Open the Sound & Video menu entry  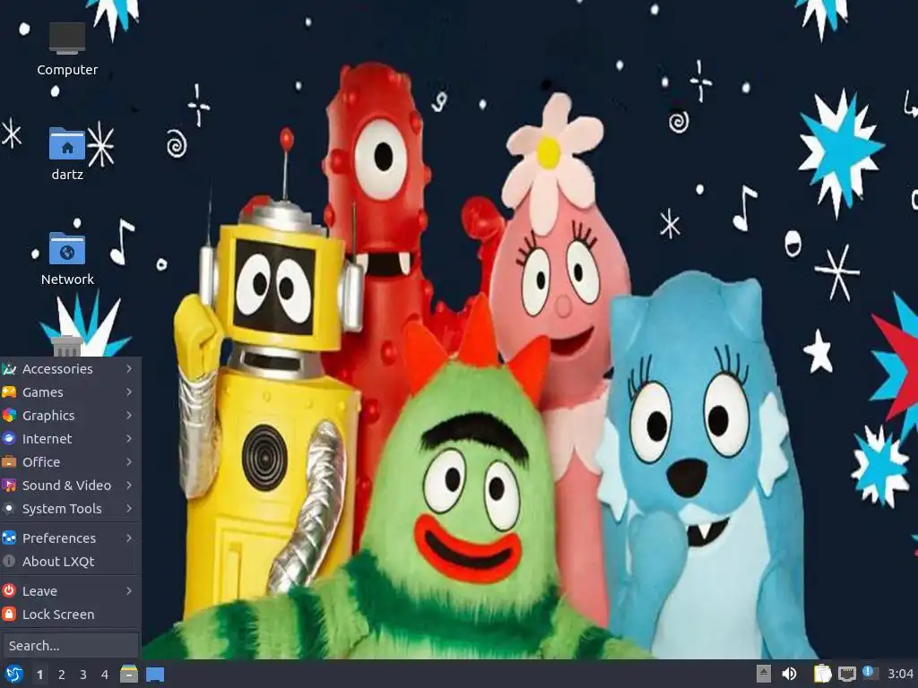[x=70, y=485]
